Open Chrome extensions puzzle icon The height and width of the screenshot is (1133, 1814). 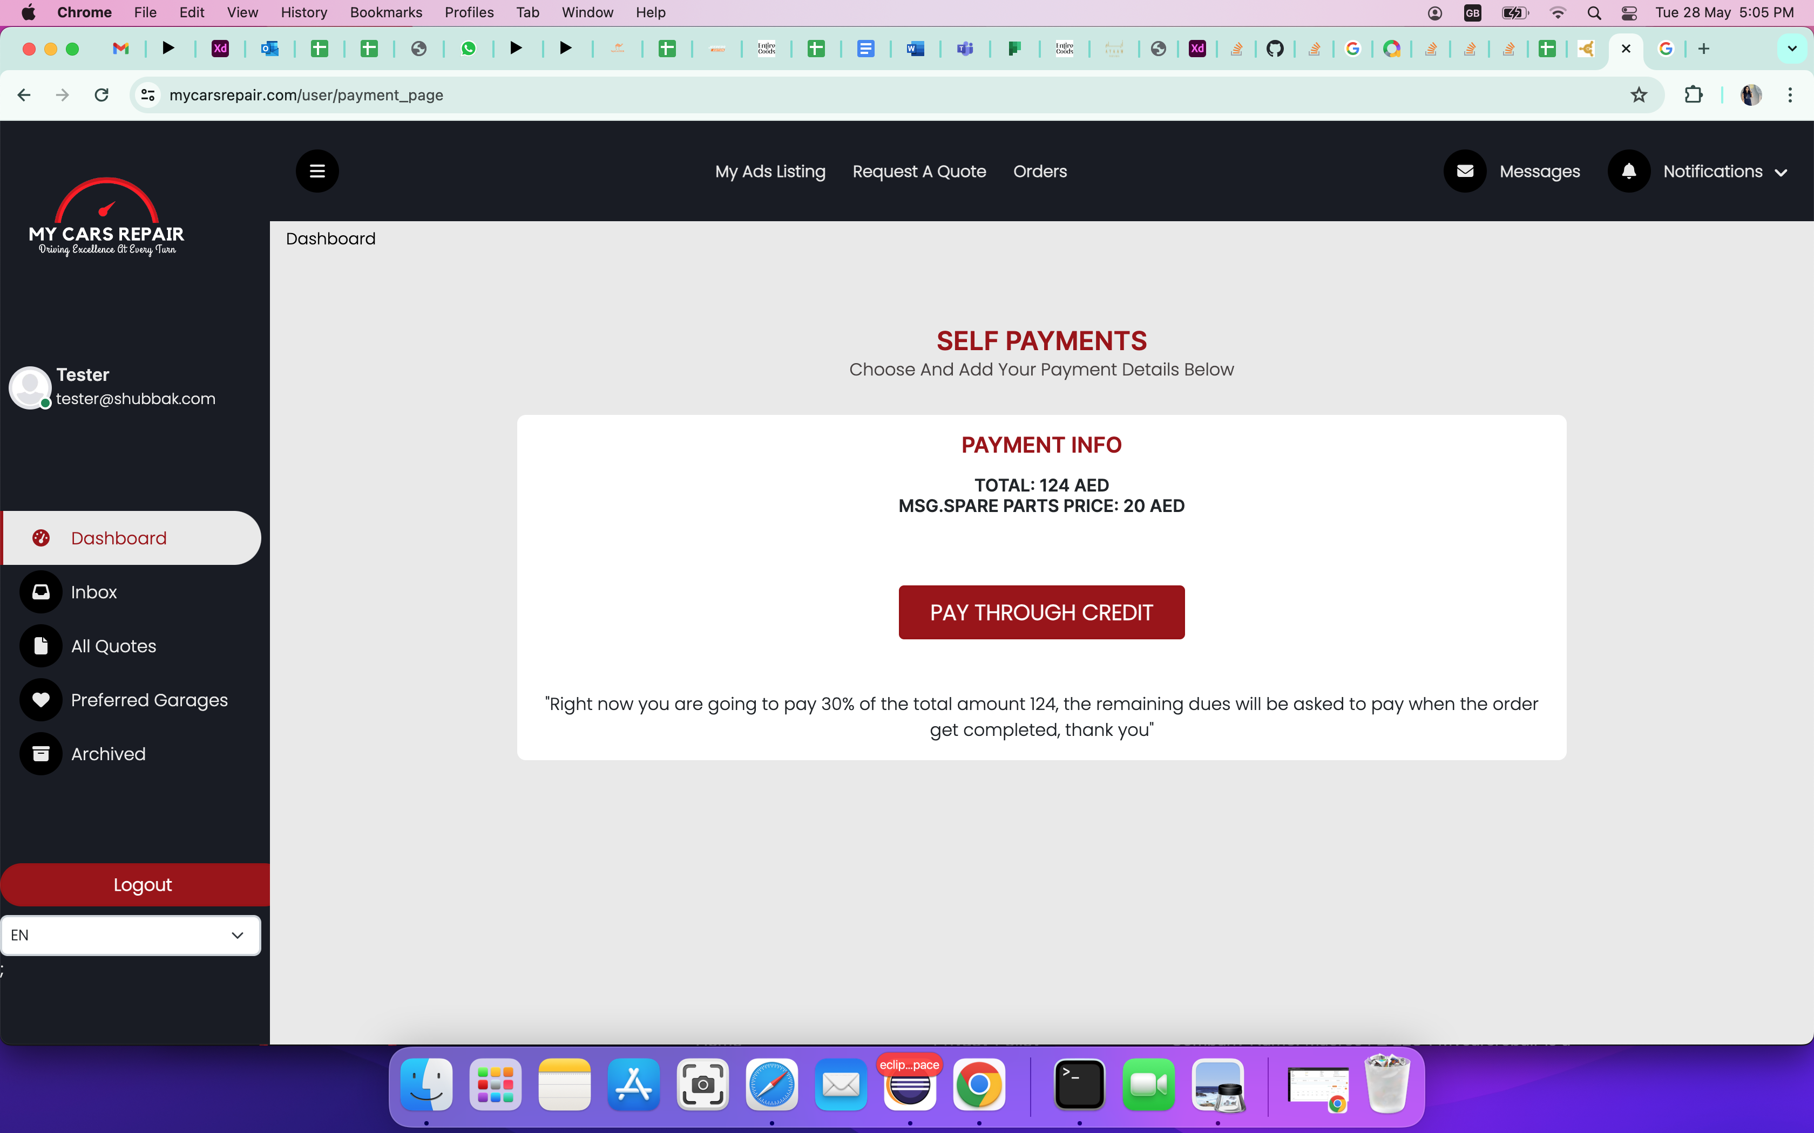point(1693,95)
